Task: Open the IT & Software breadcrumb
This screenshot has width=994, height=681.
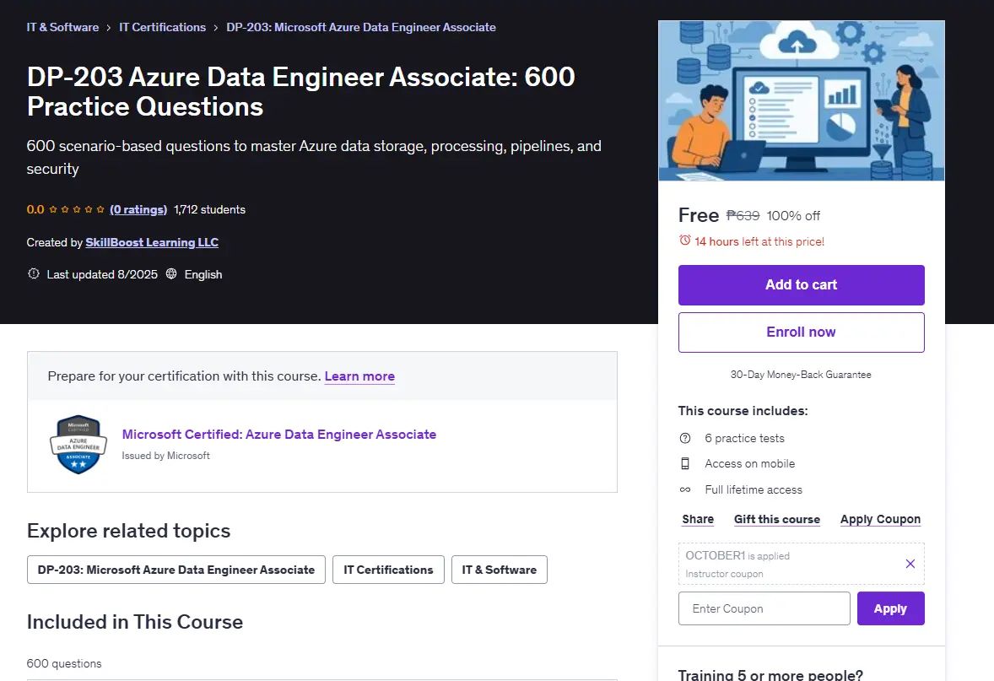Action: coord(62,27)
